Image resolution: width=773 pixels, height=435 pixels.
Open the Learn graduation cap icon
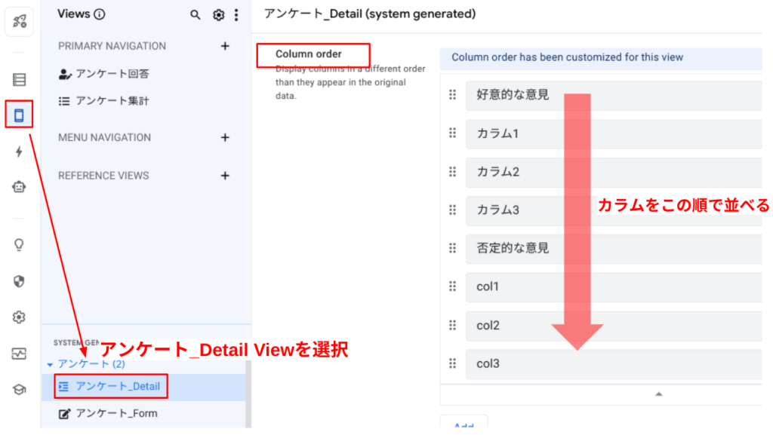coord(19,389)
